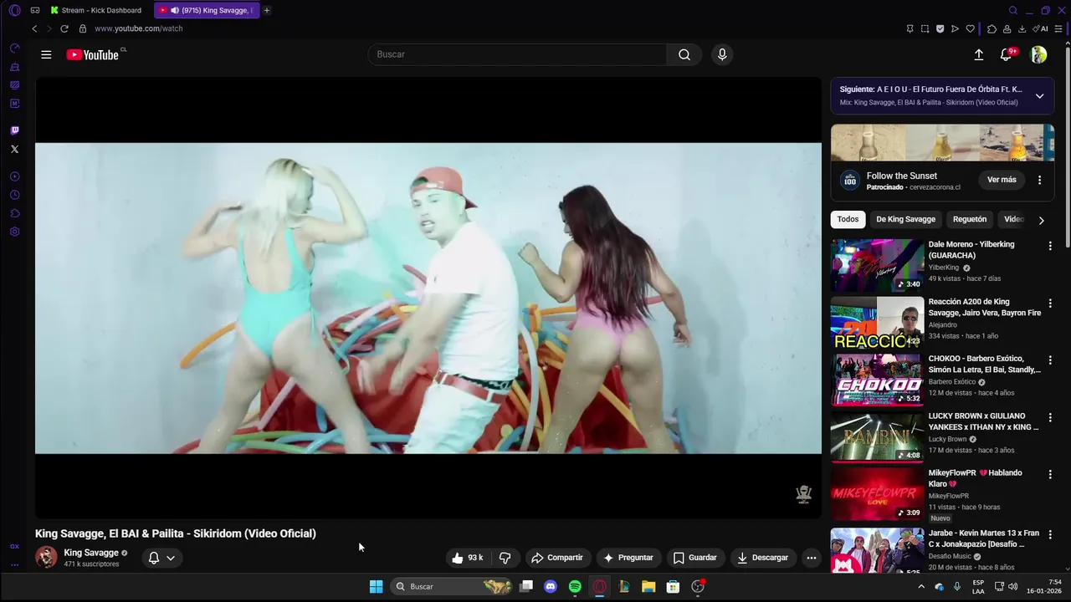
Task: Start voice search with microphone icon
Action: tap(722, 54)
